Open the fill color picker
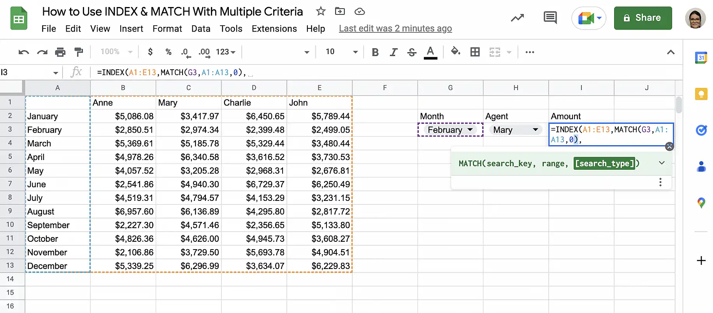Screen dimensions: 713x313 coord(455,52)
